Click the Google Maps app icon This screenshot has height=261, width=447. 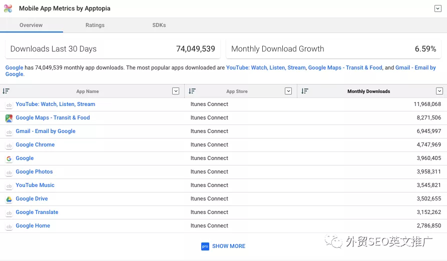point(9,118)
